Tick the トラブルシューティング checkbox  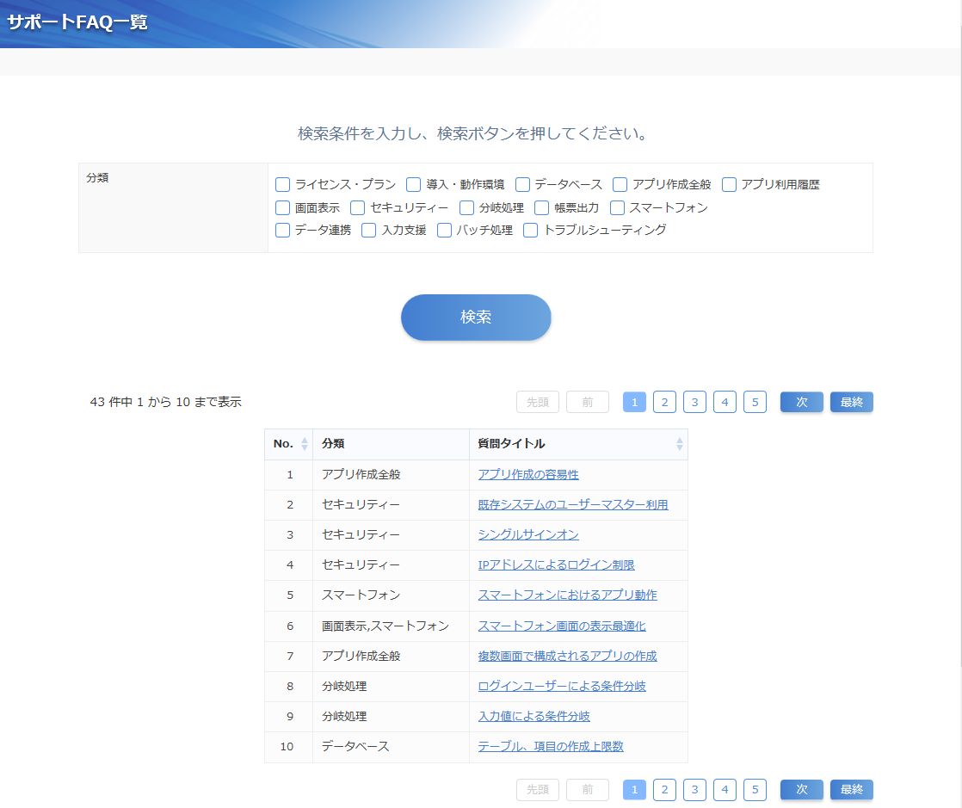click(531, 230)
